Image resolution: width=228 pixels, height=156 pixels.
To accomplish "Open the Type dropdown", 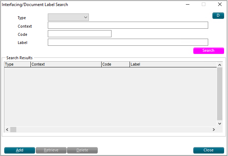I will tap(68, 17).
